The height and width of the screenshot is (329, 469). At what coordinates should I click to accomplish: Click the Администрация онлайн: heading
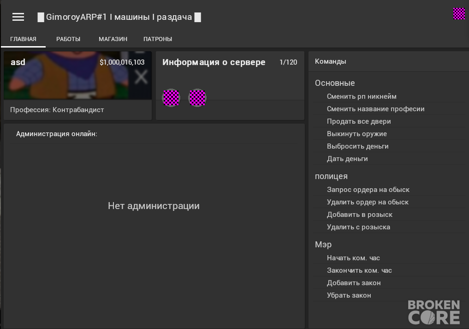click(x=57, y=134)
